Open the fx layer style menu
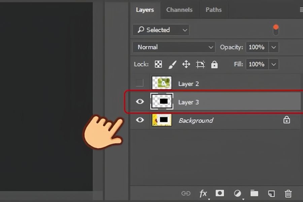The width and height of the screenshot is (303, 202). click(203, 193)
